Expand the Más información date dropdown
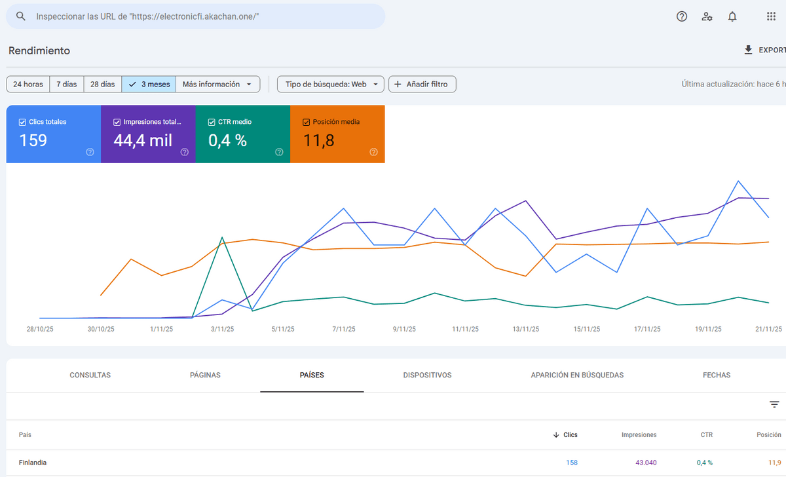 (217, 85)
